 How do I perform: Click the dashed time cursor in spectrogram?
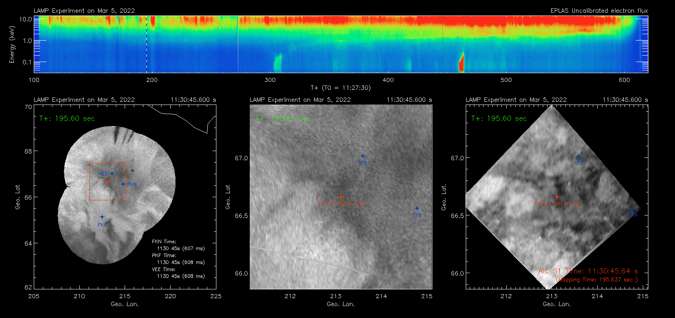(x=147, y=44)
